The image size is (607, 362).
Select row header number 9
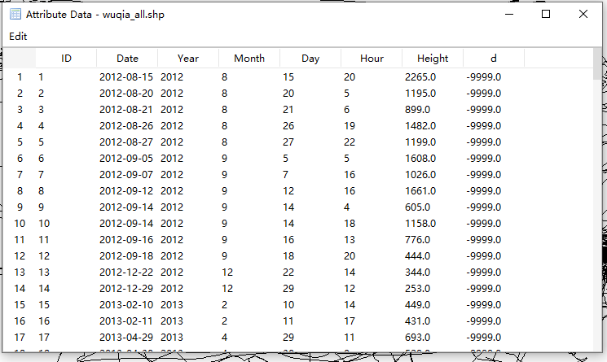click(20, 207)
